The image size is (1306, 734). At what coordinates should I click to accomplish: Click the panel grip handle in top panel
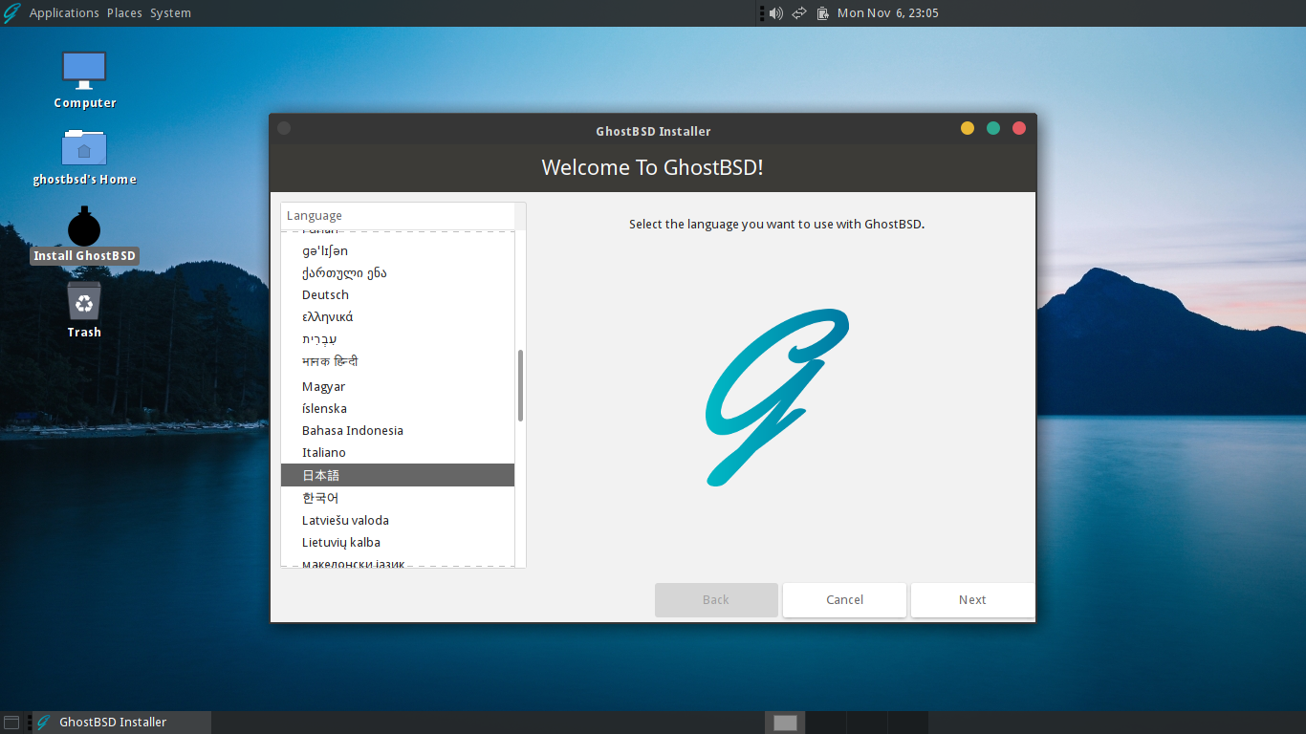click(762, 13)
